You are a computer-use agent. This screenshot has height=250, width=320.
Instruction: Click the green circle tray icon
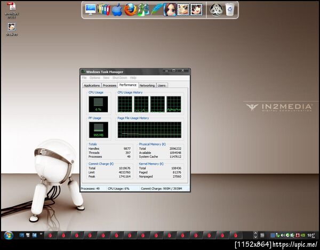pyautogui.click(x=287, y=235)
